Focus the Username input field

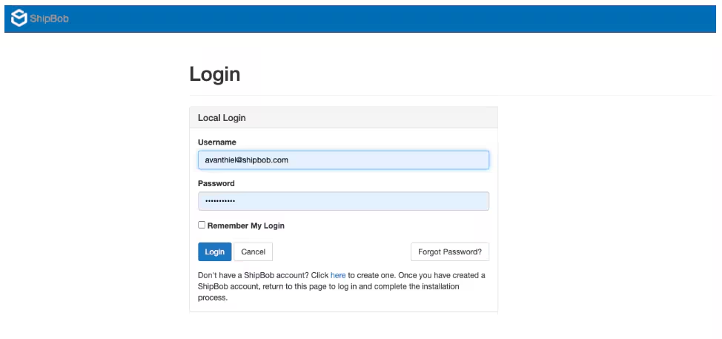point(343,159)
